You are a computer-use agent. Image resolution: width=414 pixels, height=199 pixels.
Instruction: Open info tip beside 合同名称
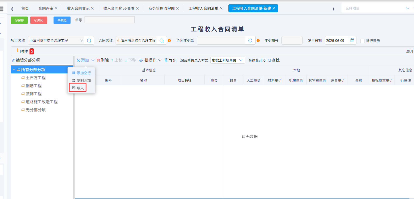169,41
